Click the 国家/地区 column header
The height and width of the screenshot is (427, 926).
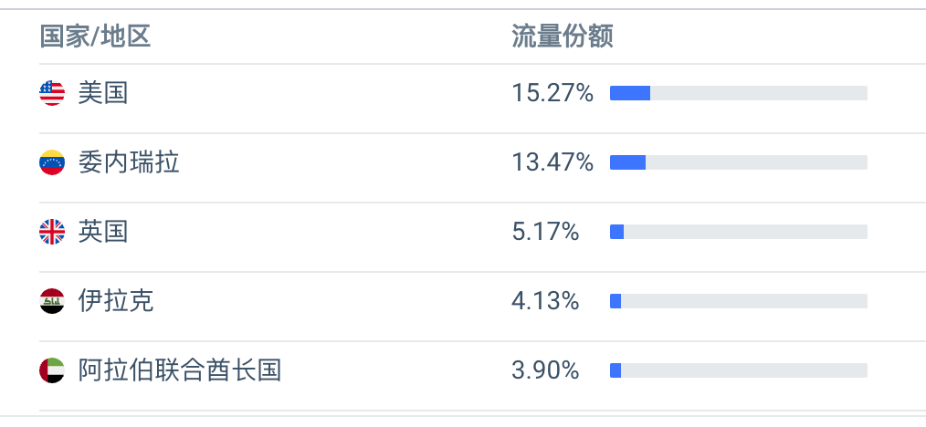click(x=95, y=36)
